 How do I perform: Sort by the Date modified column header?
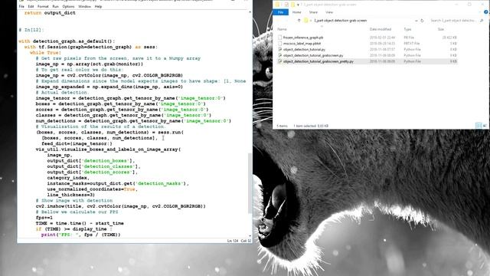click(x=381, y=29)
